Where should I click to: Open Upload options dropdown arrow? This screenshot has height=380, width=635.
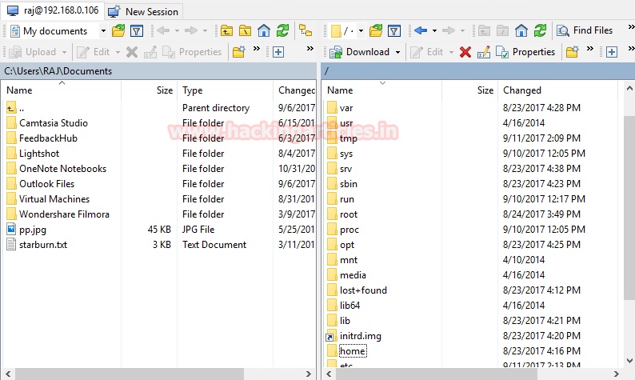64,52
